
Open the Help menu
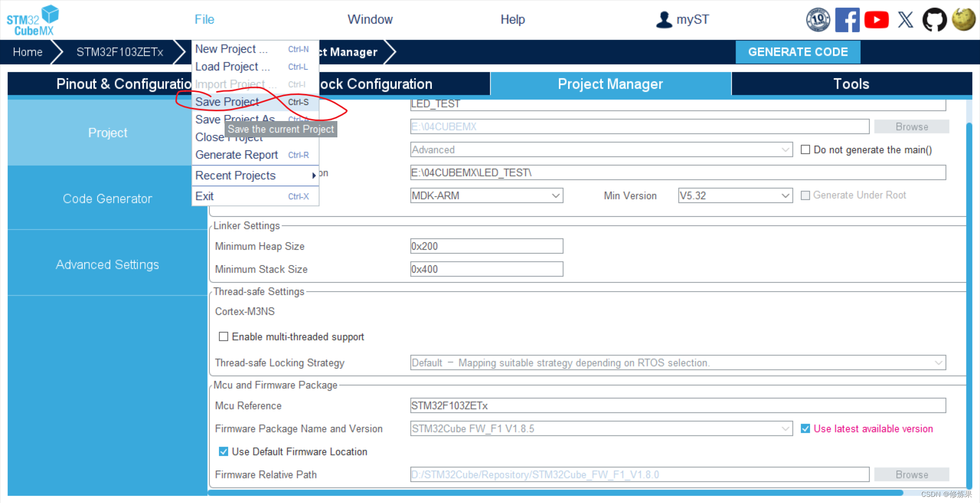pos(512,19)
